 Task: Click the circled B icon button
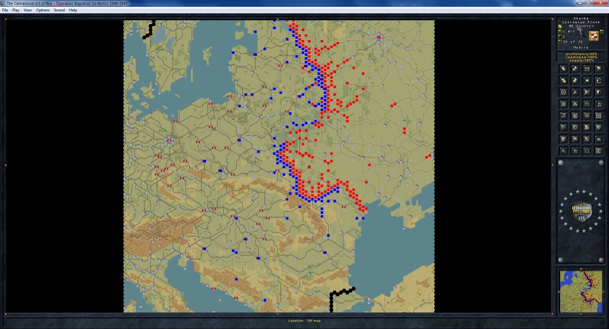click(575, 115)
